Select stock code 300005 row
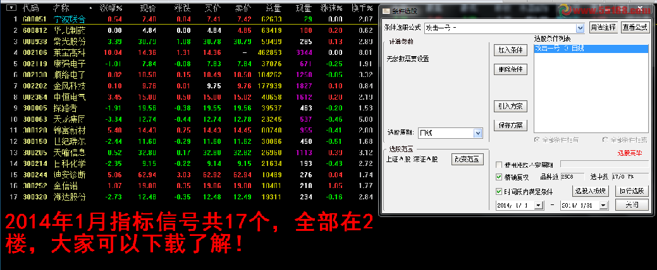Screen dimensions: 657x270 (35, 109)
